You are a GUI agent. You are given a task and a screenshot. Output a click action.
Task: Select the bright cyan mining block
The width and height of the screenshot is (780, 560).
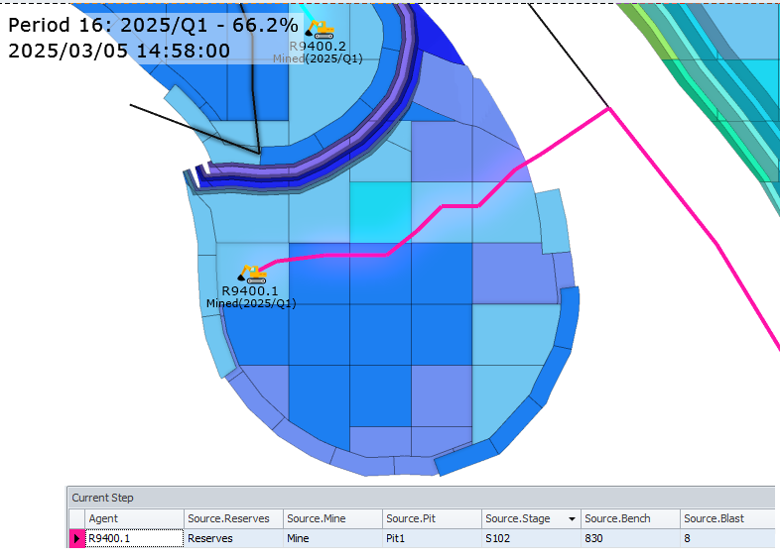[381, 212]
